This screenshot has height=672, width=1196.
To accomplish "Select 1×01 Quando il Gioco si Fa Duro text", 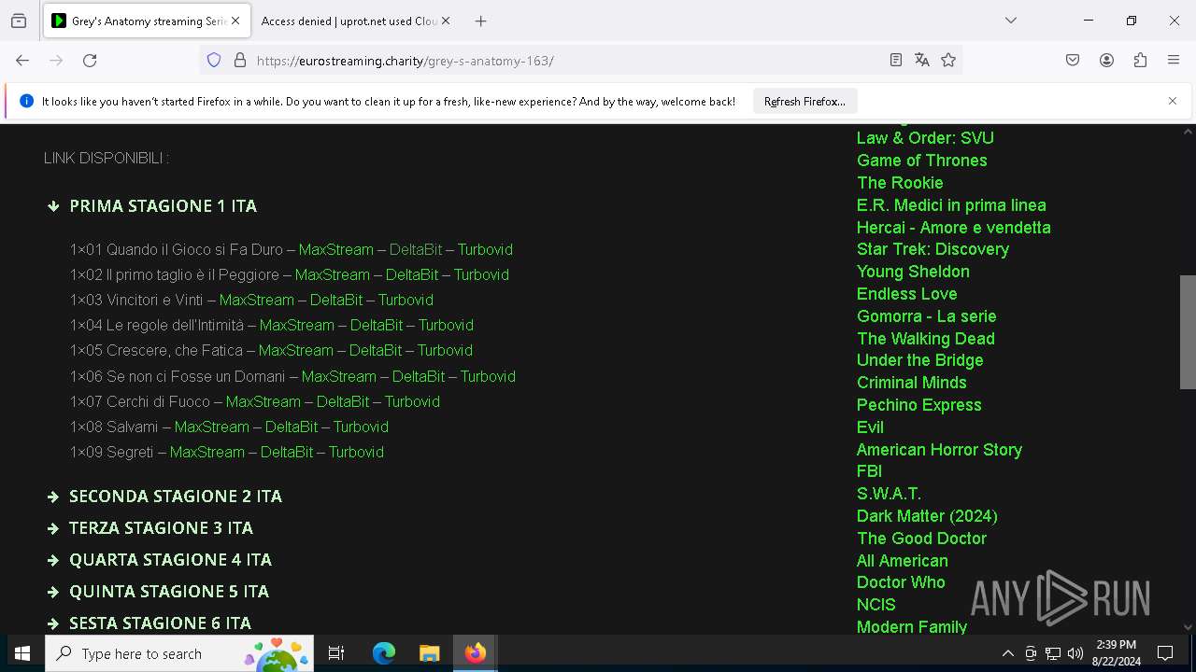I will tap(176, 249).
